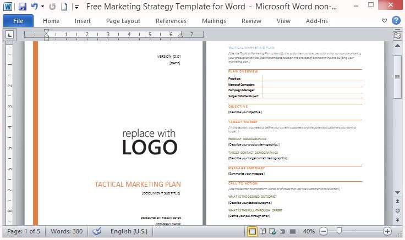This screenshot has width=405, height=240.
Task: Click the Words: 380 count button
Action: 65,231
